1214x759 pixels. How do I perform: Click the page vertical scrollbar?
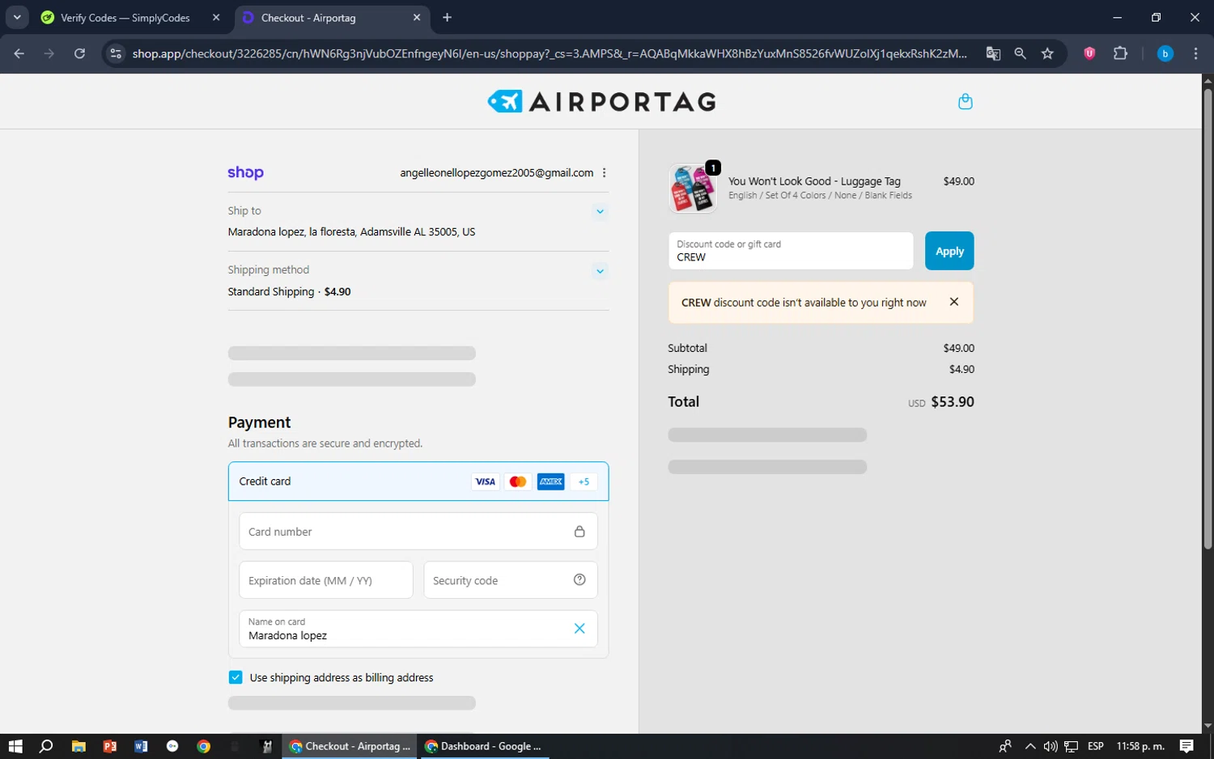[x=1208, y=320]
